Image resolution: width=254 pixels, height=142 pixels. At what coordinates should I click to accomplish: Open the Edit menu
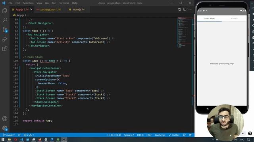click(17, 3)
